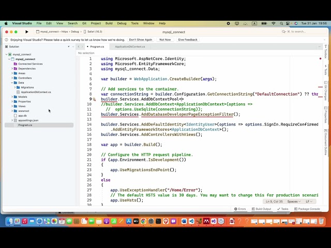Select Connected Services in the solution tree
331x248 pixels.
(x=31, y=64)
